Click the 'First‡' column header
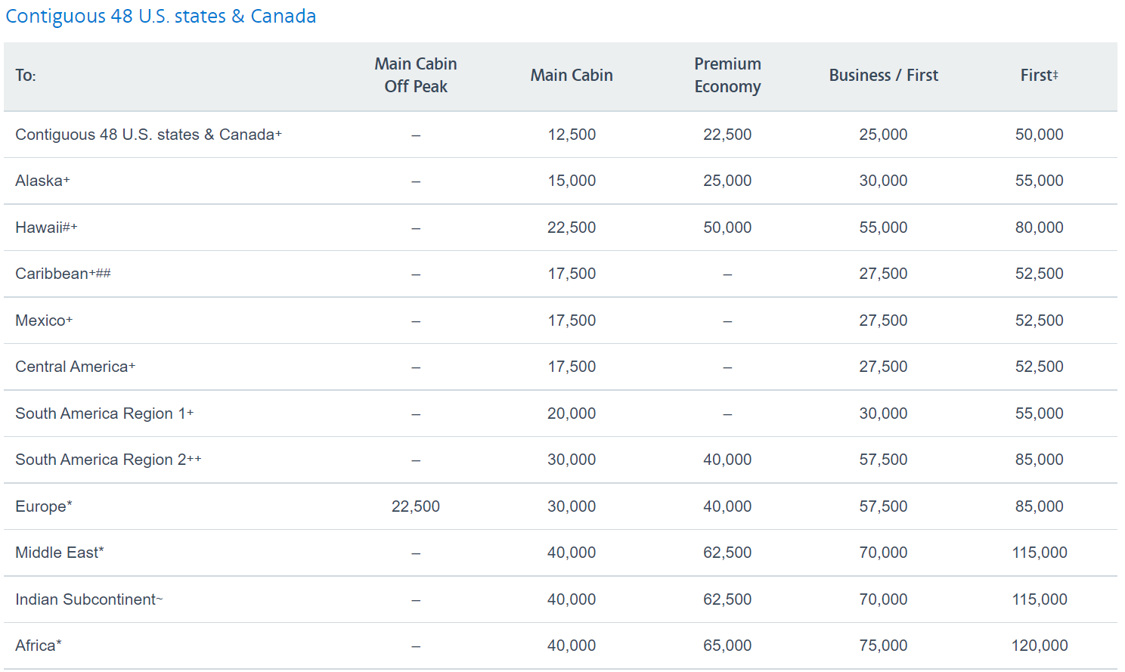The height and width of the screenshot is (672, 1125). [x=1039, y=76]
